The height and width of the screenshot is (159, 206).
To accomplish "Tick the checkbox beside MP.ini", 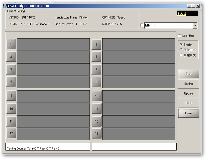I will pos(142,25).
